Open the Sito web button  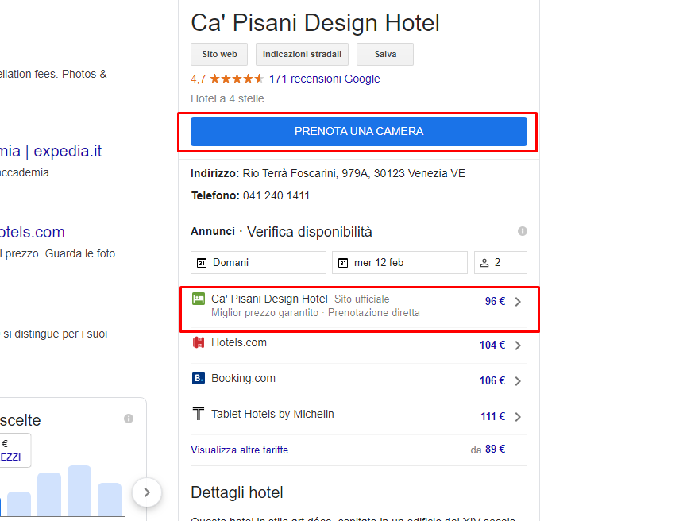click(219, 54)
